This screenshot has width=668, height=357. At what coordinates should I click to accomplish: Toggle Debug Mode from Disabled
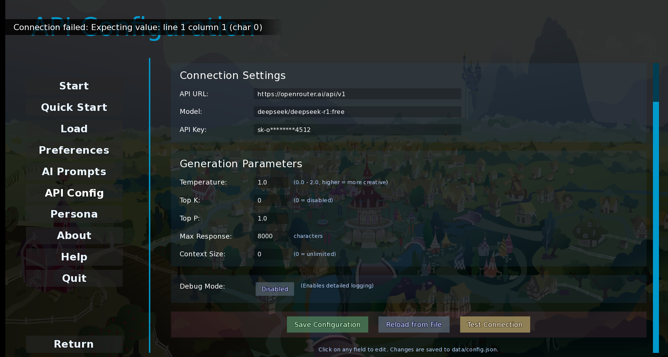point(275,289)
